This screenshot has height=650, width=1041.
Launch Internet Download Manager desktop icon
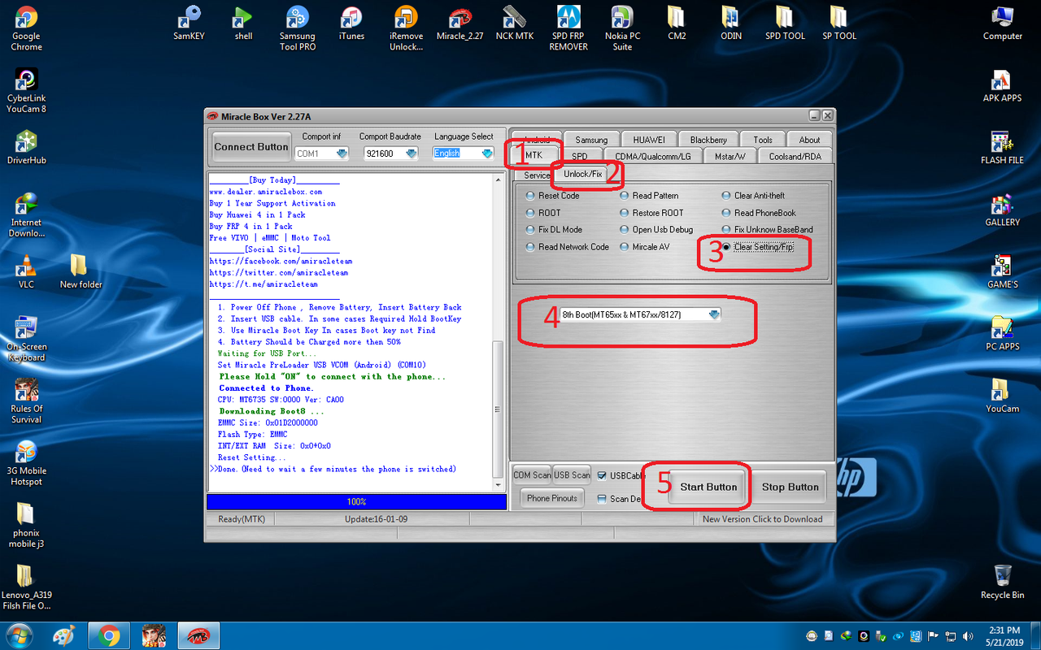pyautogui.click(x=26, y=214)
